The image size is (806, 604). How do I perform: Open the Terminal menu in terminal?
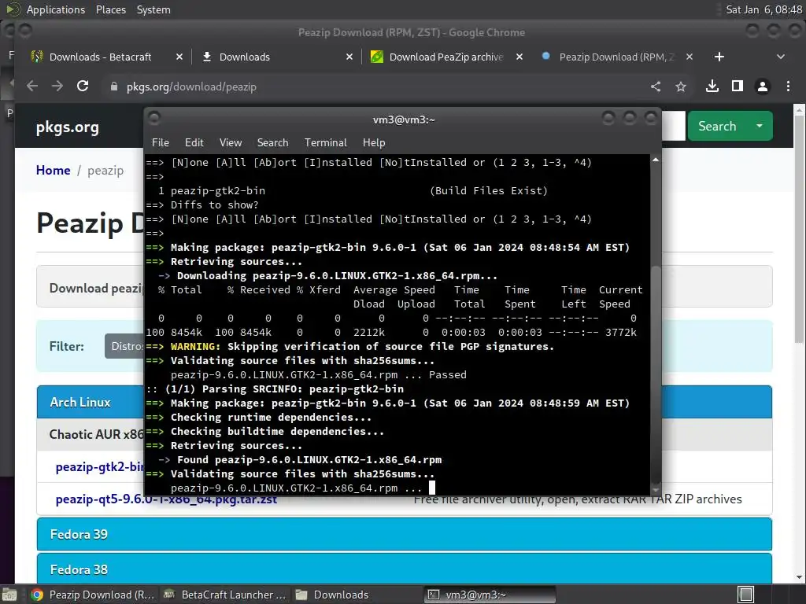coord(325,142)
